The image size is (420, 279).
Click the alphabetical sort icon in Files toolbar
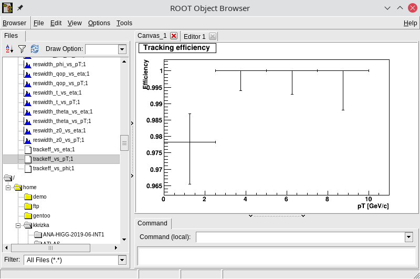click(9, 49)
